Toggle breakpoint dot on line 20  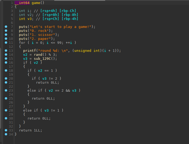6,78
